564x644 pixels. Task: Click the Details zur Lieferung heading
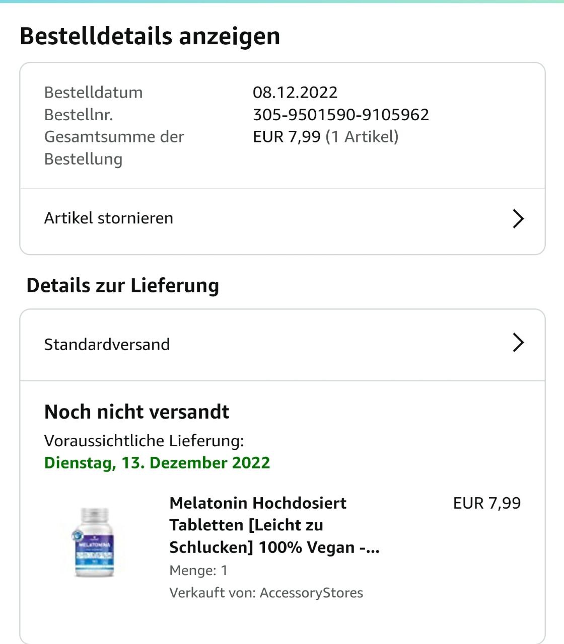[123, 285]
